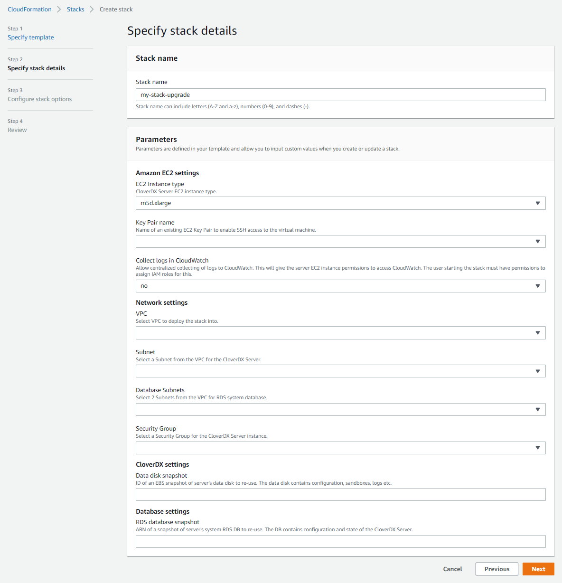Viewport: 562px width, 583px height.
Task: Select Step 3 Configure stack options
Action: point(39,99)
